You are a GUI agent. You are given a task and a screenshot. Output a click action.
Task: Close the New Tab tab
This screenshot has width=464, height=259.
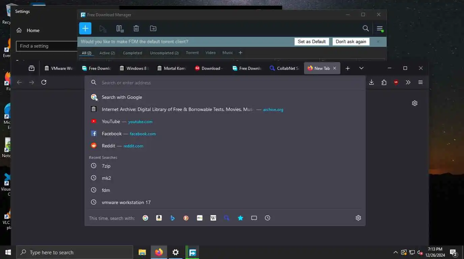335,68
